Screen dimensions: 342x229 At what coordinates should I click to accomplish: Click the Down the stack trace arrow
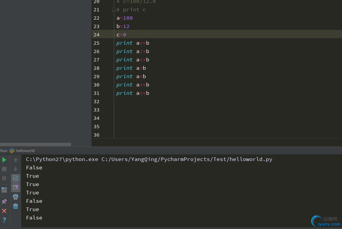pyautogui.click(x=16, y=169)
